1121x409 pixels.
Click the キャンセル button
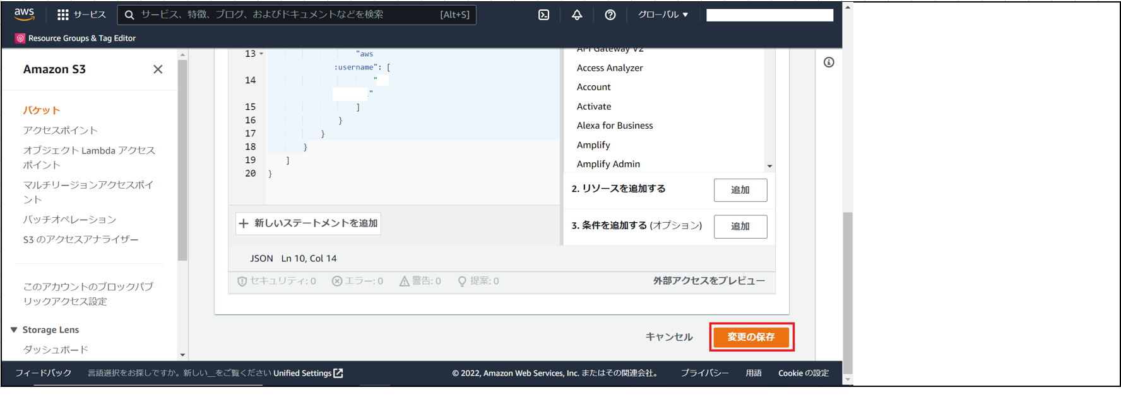669,337
